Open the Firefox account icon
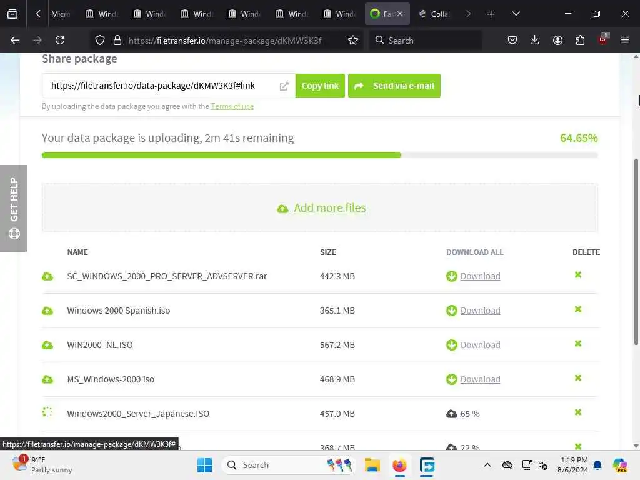This screenshot has width=640, height=480. coord(557,41)
